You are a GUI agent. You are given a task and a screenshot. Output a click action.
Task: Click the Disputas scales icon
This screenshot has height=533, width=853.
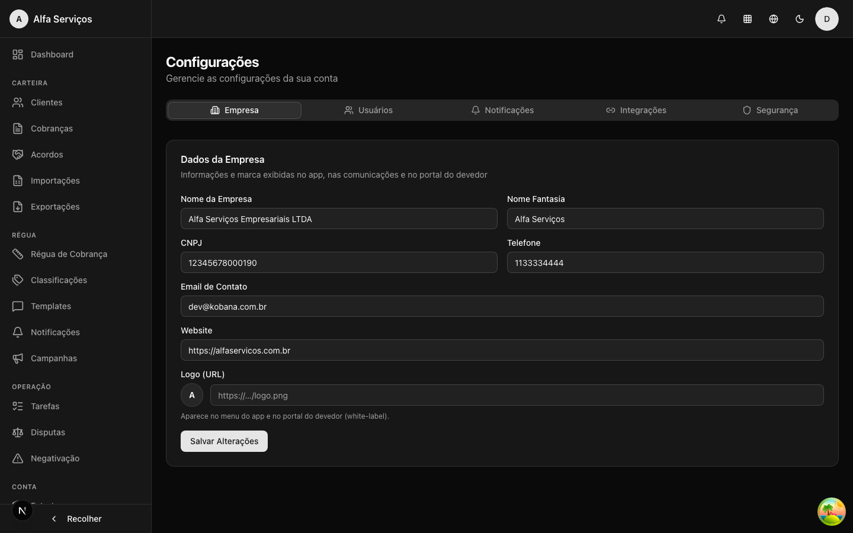[18, 432]
